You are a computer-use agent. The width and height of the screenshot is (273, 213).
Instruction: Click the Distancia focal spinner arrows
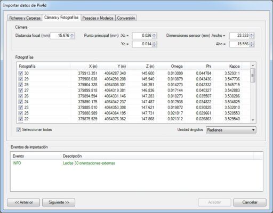pos(73,36)
